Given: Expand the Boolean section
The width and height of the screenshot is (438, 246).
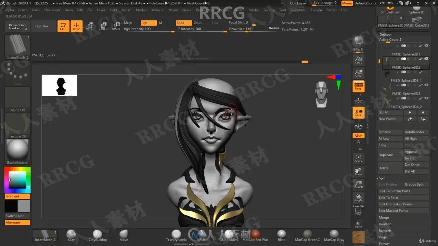Looking at the screenshot, I should [385, 224].
